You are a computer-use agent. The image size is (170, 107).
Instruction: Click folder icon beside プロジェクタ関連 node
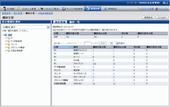8,47
